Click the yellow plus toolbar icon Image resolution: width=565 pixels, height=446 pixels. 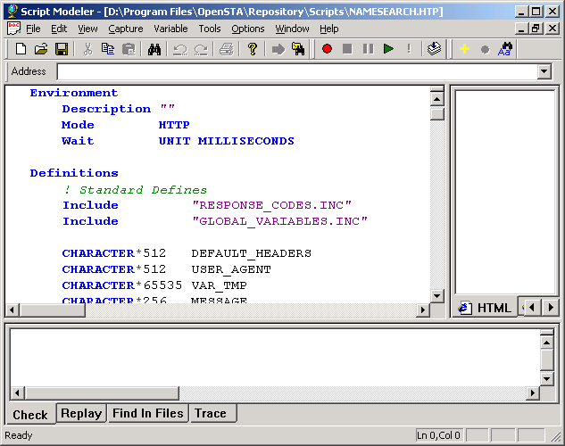point(464,48)
